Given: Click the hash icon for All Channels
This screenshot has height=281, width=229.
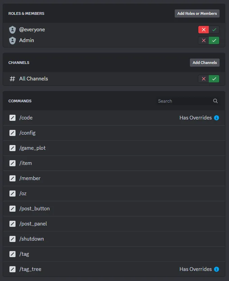Looking at the screenshot, I should coord(12,79).
